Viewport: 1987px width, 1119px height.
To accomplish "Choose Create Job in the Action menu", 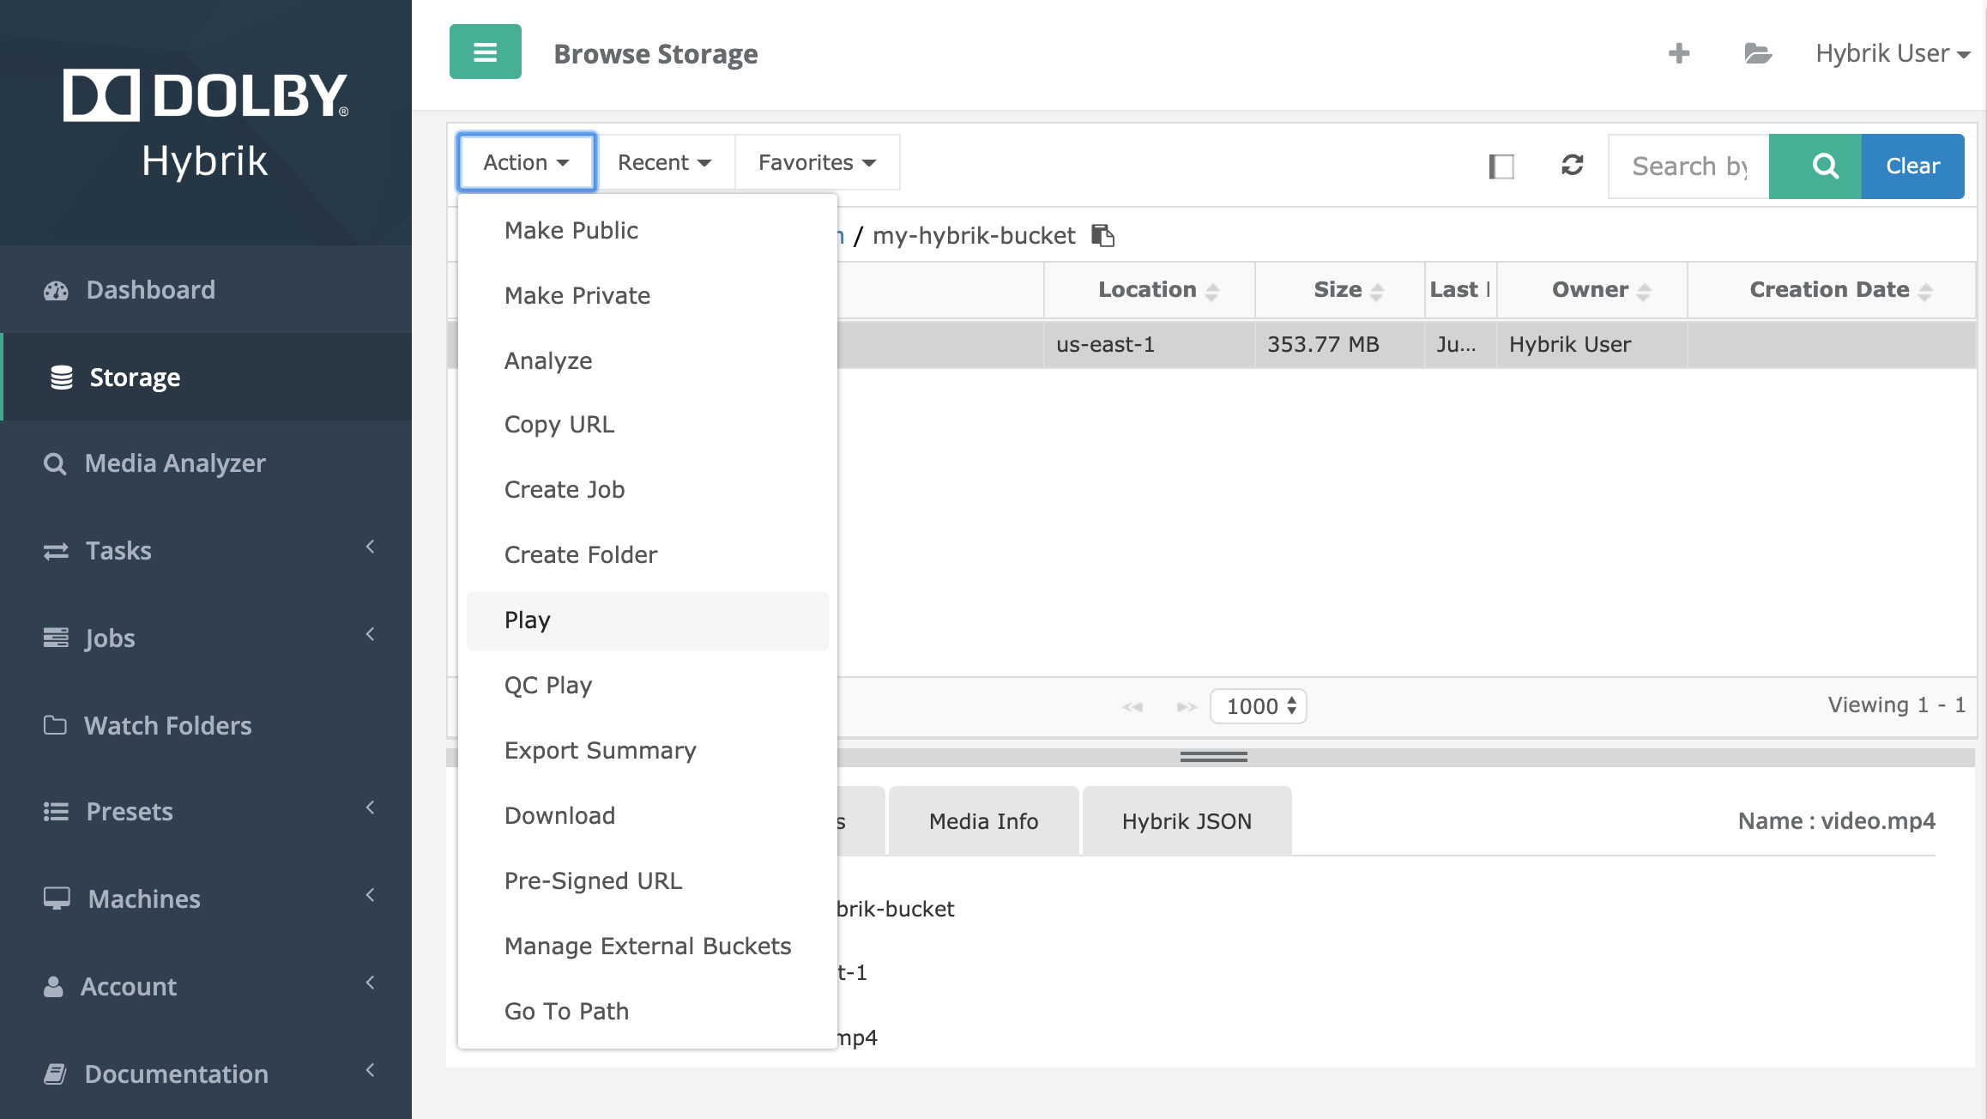I will tap(648, 489).
